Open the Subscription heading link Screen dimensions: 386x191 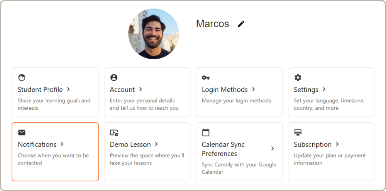[312, 144]
